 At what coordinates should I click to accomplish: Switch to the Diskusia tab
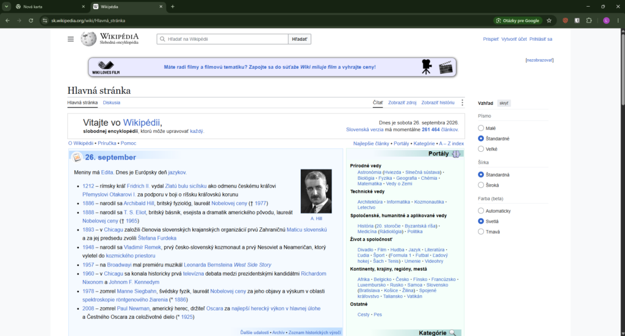coord(111,102)
